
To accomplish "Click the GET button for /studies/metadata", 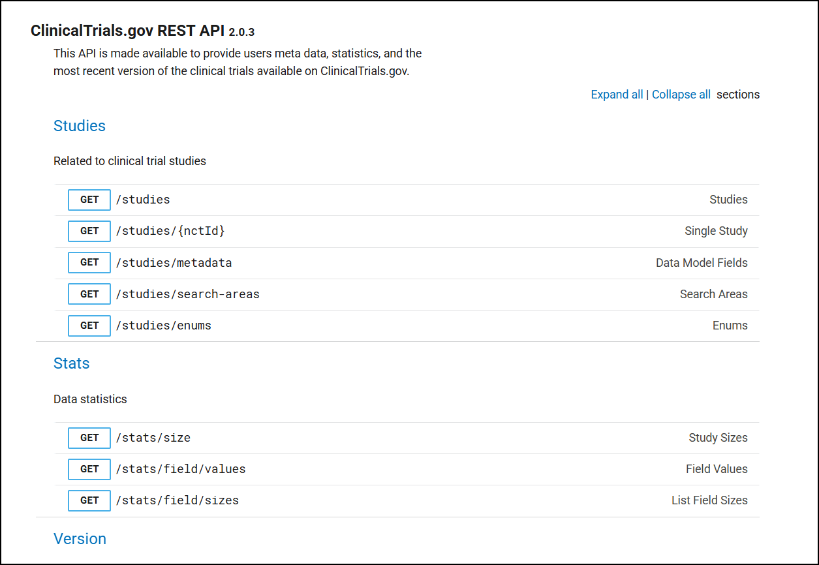I will pos(89,262).
